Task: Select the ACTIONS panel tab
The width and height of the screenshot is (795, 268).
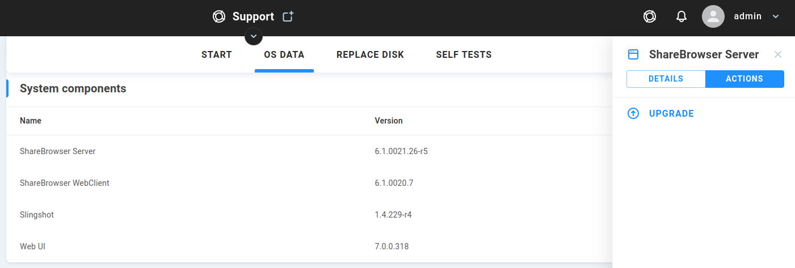Action: [x=744, y=79]
